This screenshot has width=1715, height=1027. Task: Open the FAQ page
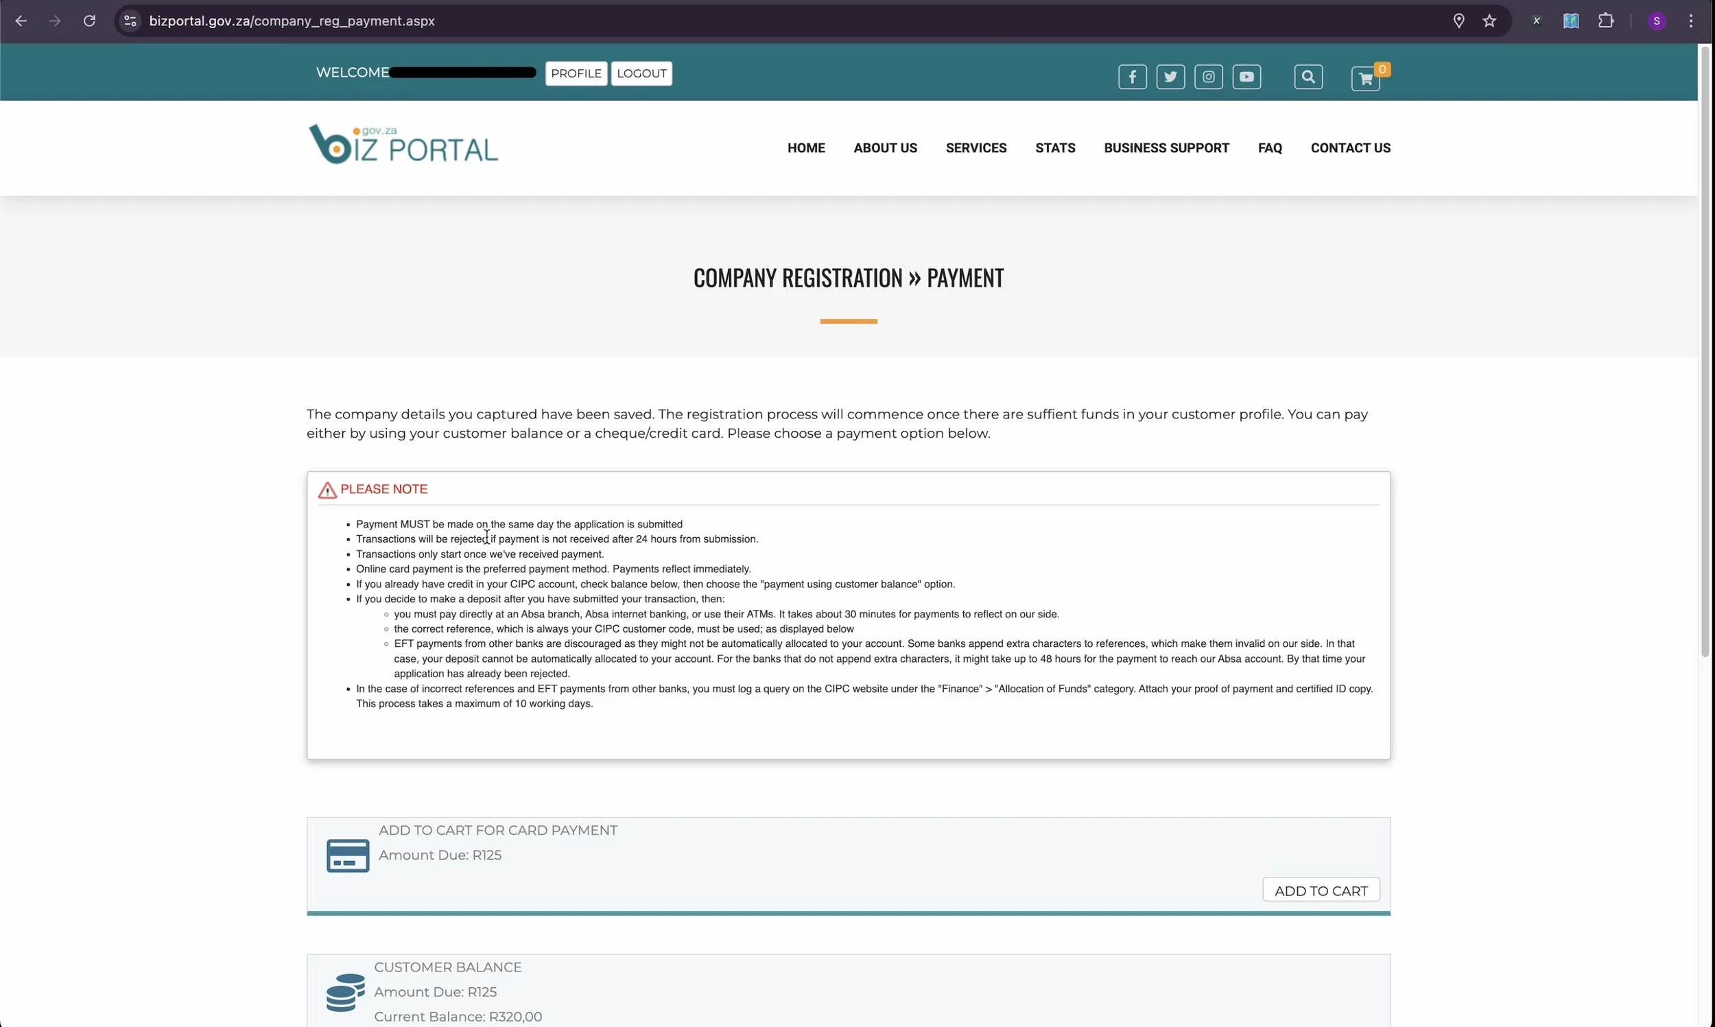coord(1270,148)
